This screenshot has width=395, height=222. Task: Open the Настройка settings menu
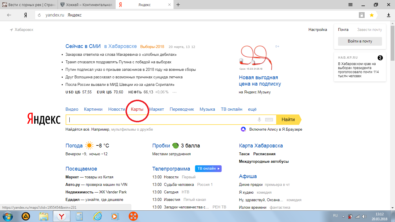click(318, 29)
